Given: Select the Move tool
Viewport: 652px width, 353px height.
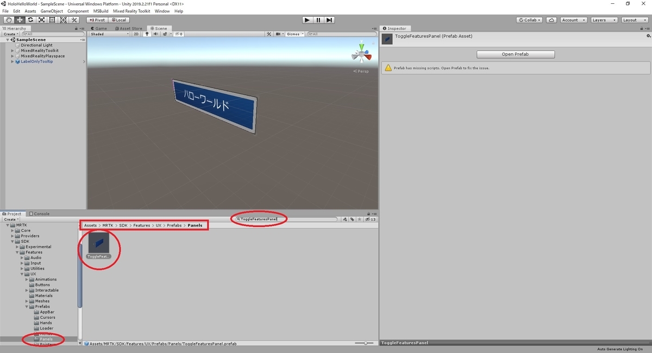Looking at the screenshot, I should click(19, 20).
